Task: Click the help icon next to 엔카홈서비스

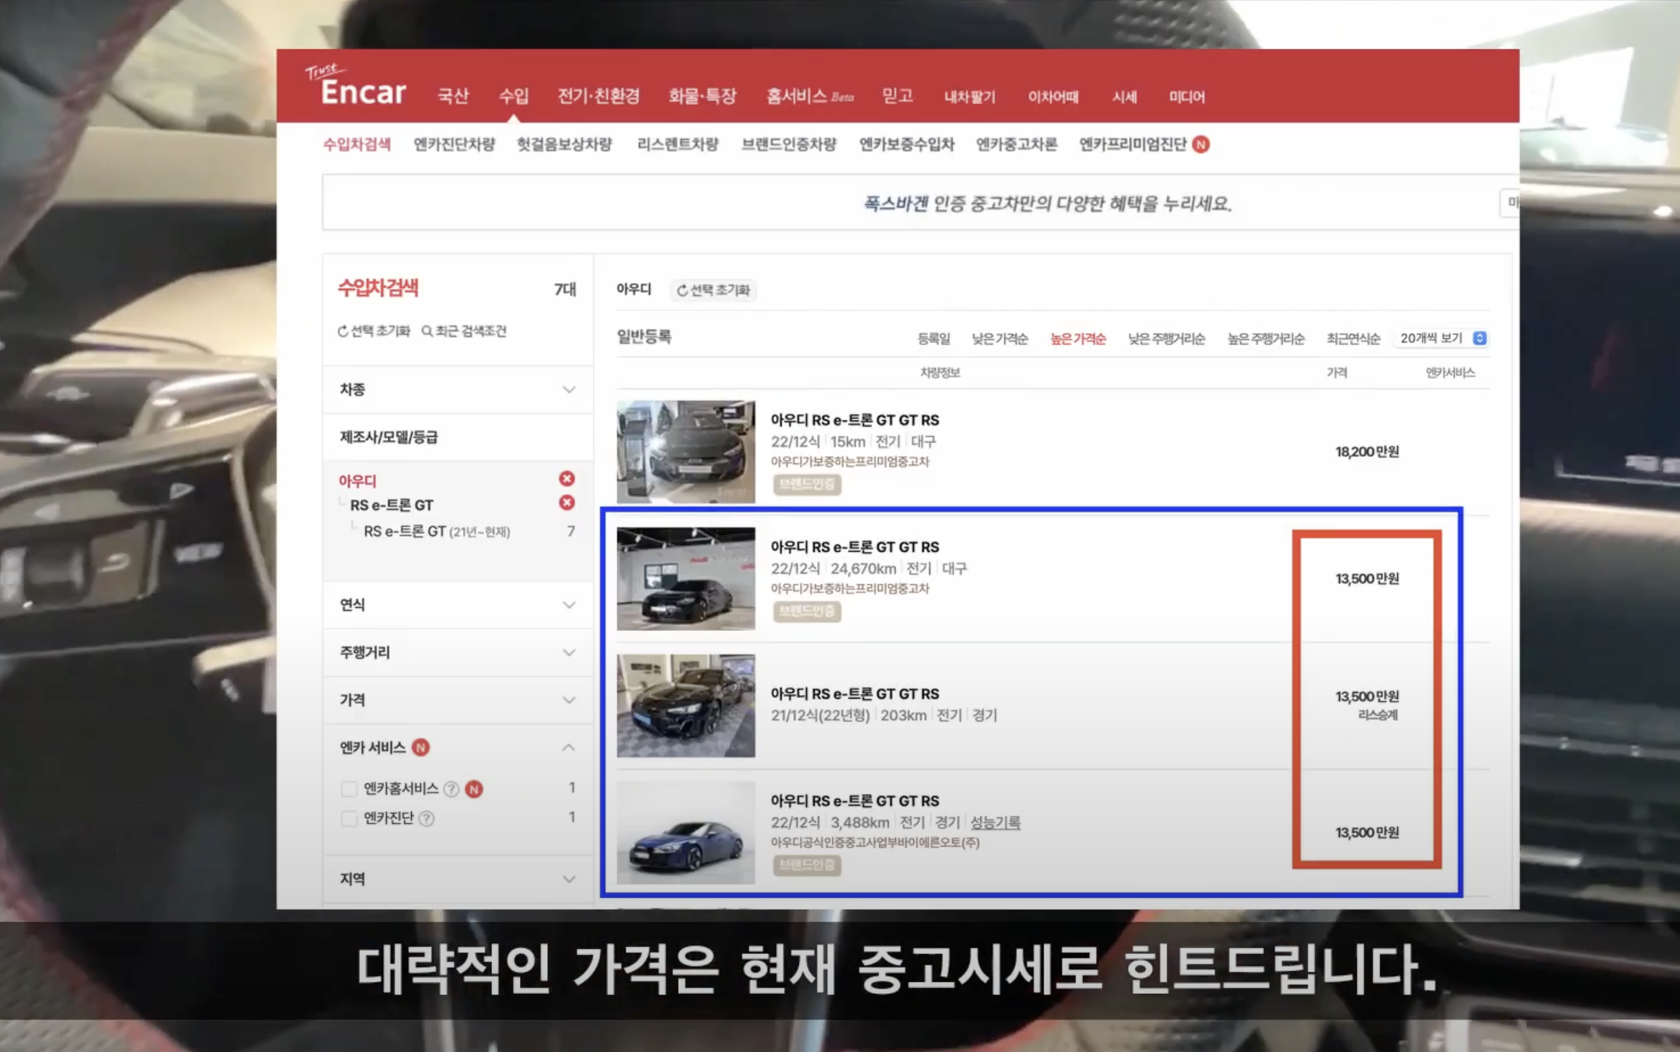Action: 451,789
